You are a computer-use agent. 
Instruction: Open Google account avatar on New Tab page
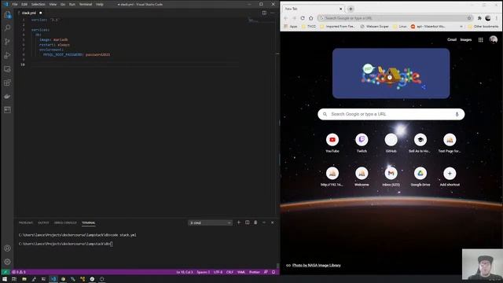494,40
